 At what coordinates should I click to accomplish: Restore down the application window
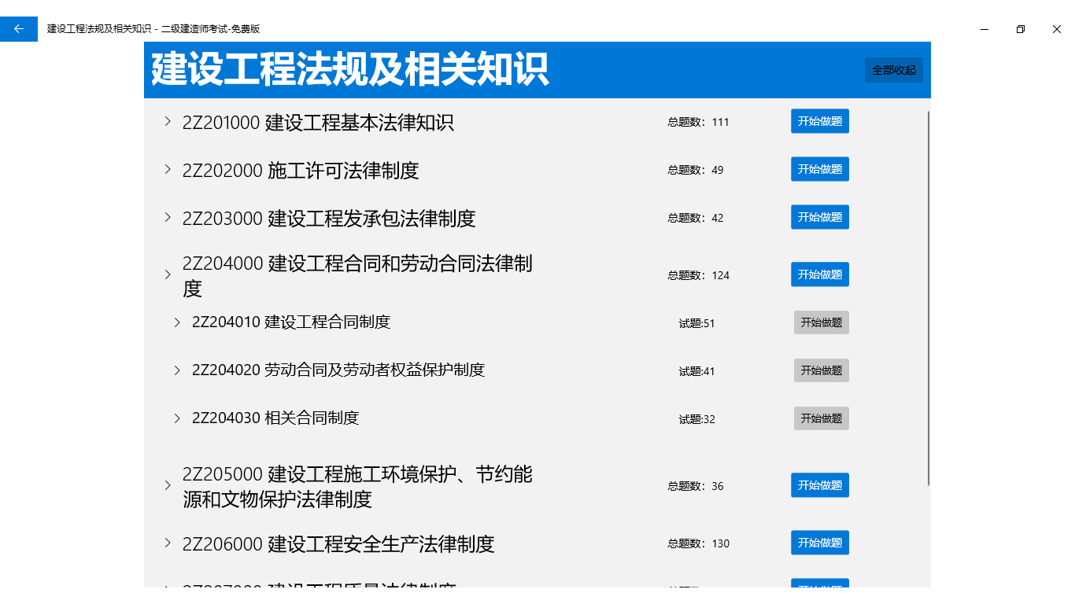[x=1021, y=29]
